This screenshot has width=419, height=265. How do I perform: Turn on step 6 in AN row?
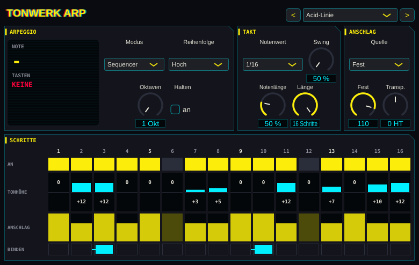coord(172,164)
